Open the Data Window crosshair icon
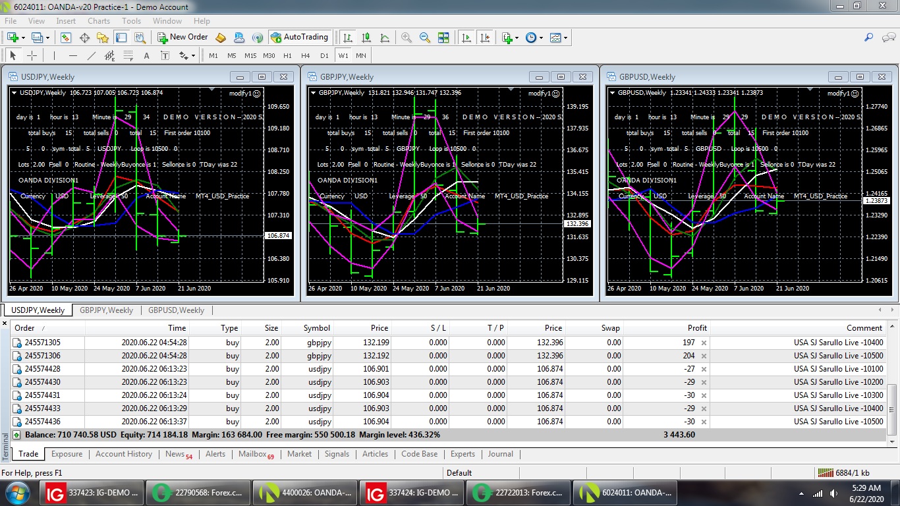900x506 pixels. pos(84,38)
